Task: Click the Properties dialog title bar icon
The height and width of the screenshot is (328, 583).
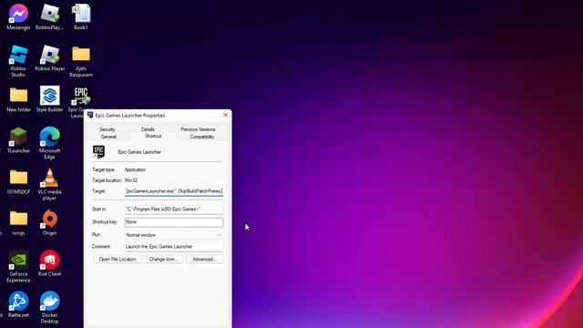Action: [90, 116]
